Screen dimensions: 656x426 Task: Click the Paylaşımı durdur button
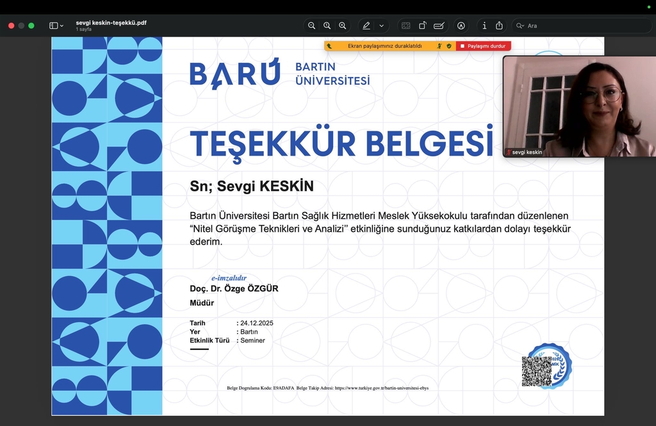pyautogui.click(x=484, y=46)
